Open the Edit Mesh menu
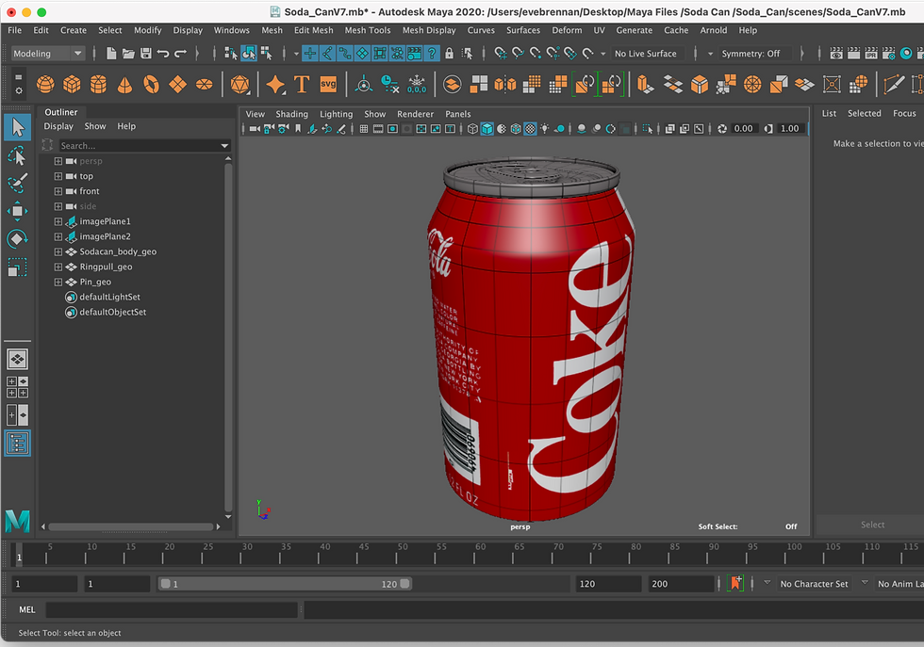 (313, 30)
